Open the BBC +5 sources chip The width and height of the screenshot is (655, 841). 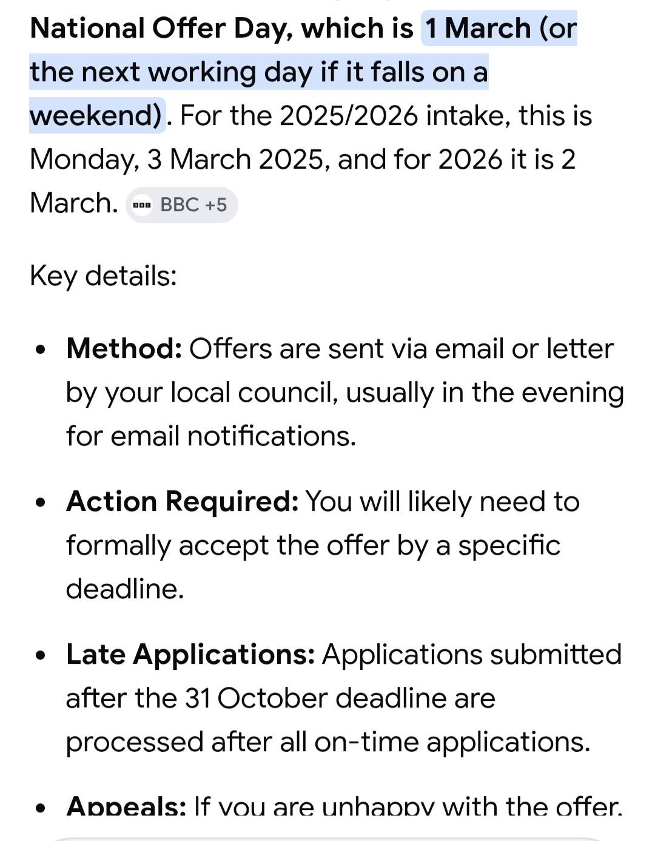182,205
